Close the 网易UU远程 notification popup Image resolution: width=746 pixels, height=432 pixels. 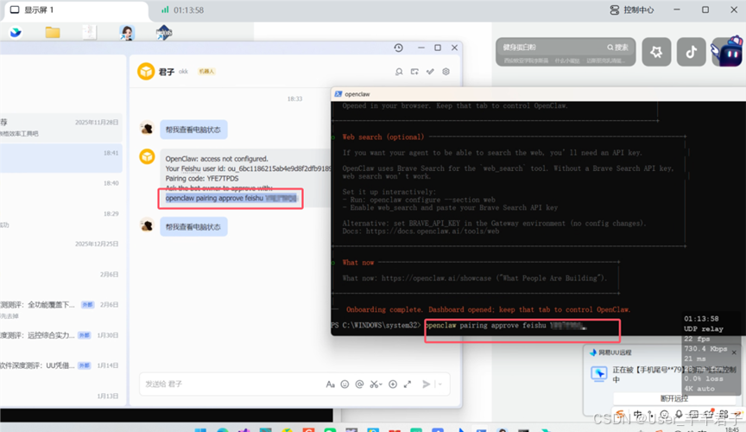point(734,353)
